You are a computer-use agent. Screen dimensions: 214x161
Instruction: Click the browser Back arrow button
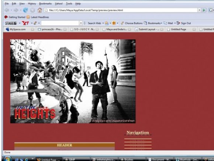(7, 10)
